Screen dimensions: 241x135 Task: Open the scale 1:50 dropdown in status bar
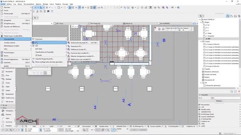click(x=75, y=126)
